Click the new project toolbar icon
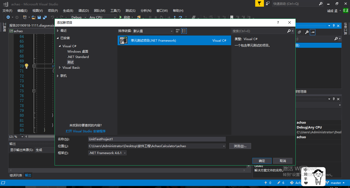This screenshot has height=188, width=350. pyautogui.click(x=25, y=17)
